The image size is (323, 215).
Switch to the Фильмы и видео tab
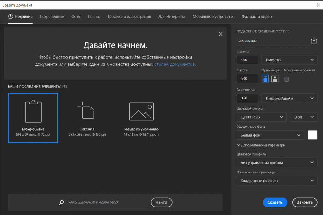click(256, 16)
